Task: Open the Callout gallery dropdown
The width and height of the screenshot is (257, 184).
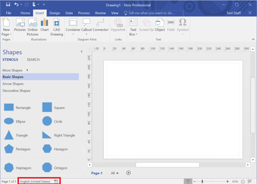Action: (87, 34)
